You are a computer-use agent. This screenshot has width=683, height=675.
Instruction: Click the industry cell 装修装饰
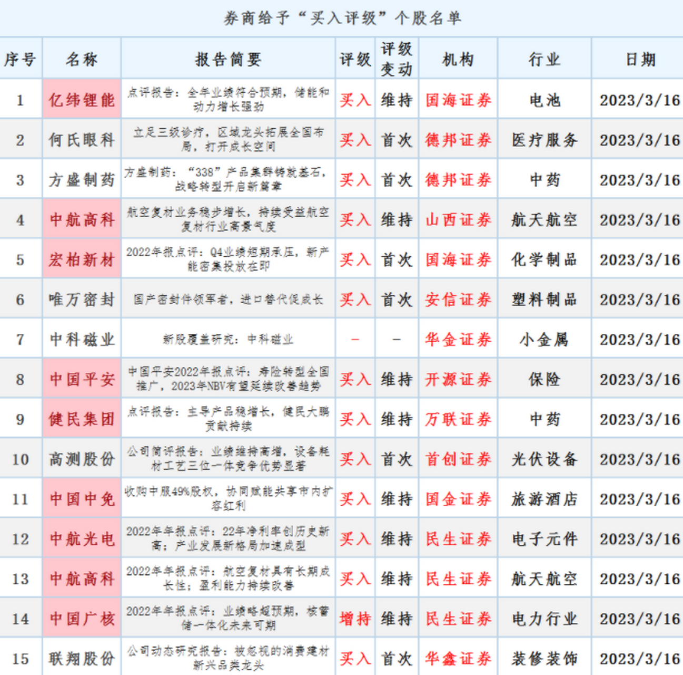[545, 659]
